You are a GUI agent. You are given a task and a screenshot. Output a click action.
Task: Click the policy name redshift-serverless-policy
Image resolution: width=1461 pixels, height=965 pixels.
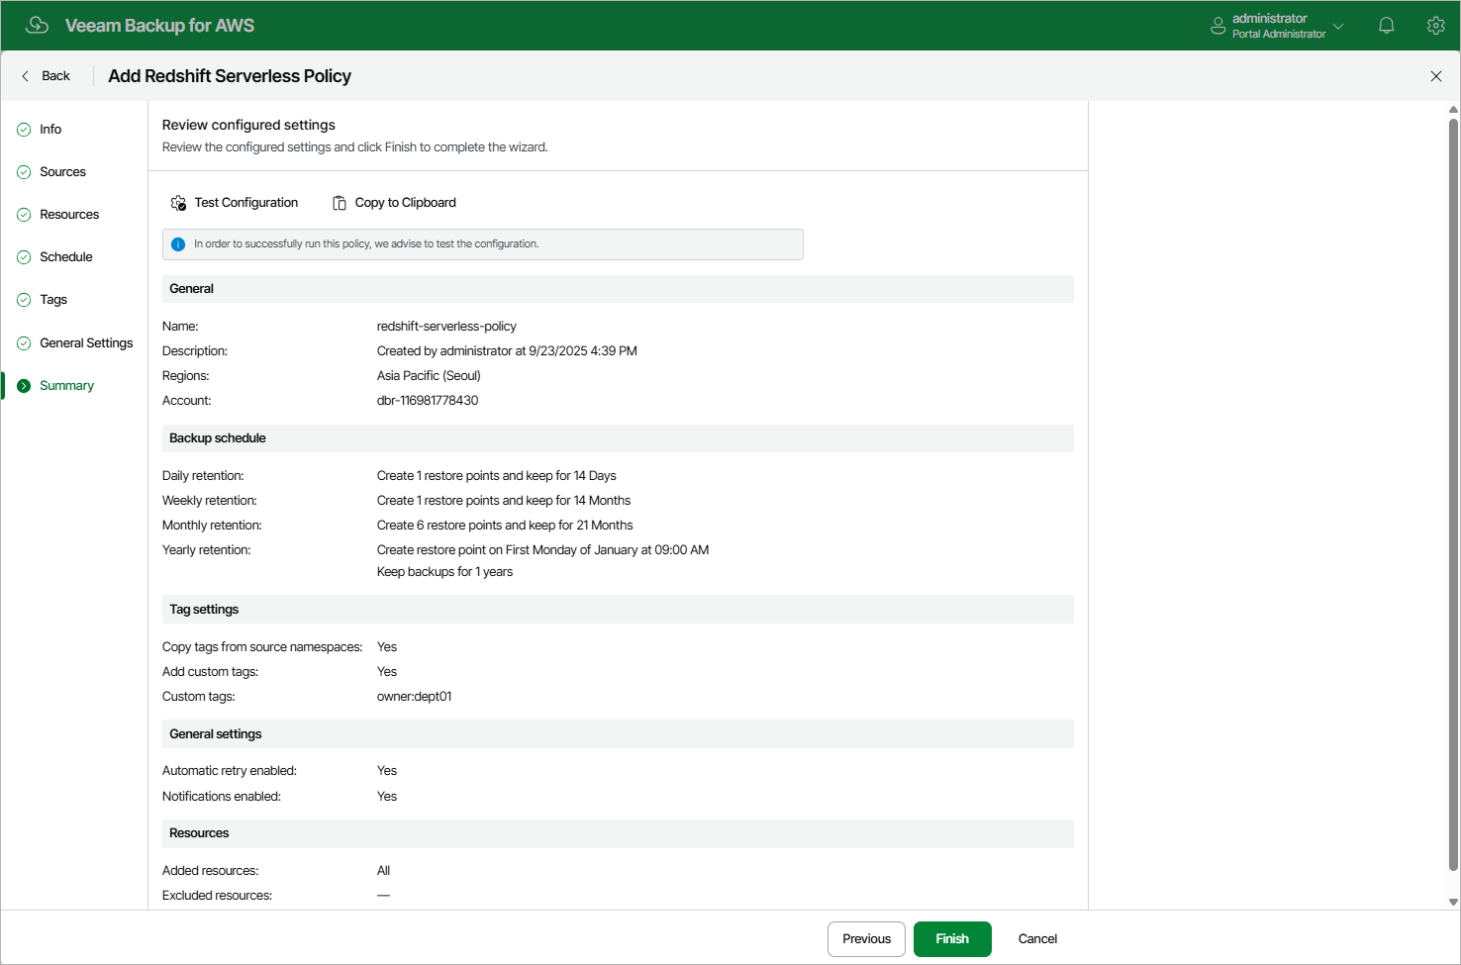point(446,327)
